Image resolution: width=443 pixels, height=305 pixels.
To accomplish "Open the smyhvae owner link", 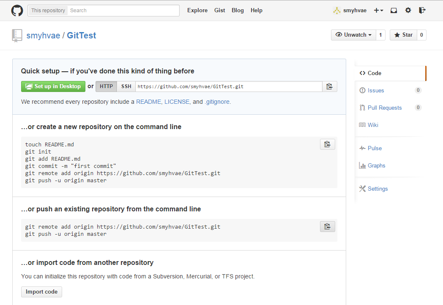I will [x=43, y=35].
